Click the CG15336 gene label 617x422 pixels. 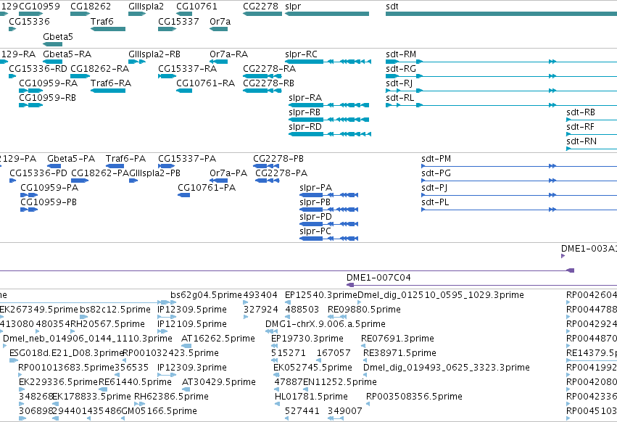[x=29, y=21]
